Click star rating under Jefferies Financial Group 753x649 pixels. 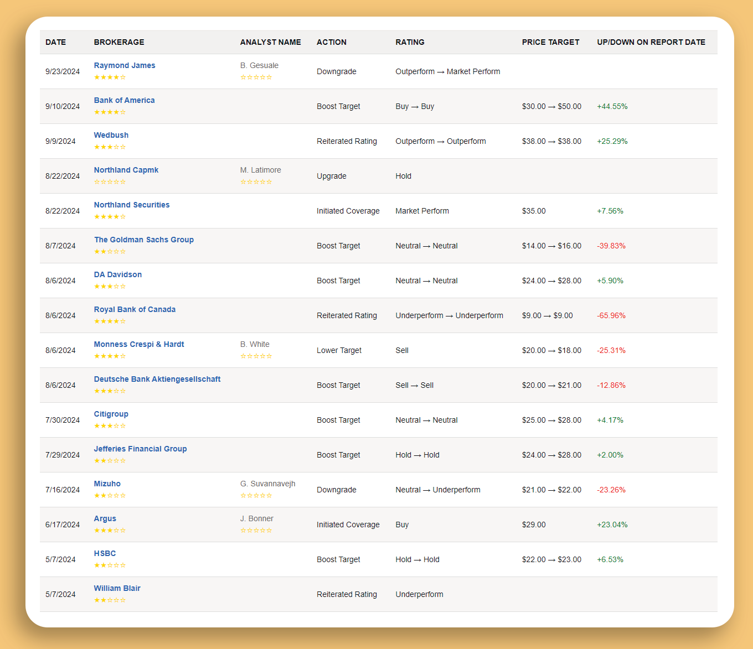110,461
